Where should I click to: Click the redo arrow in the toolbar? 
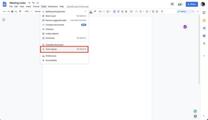[x=9, y=12]
